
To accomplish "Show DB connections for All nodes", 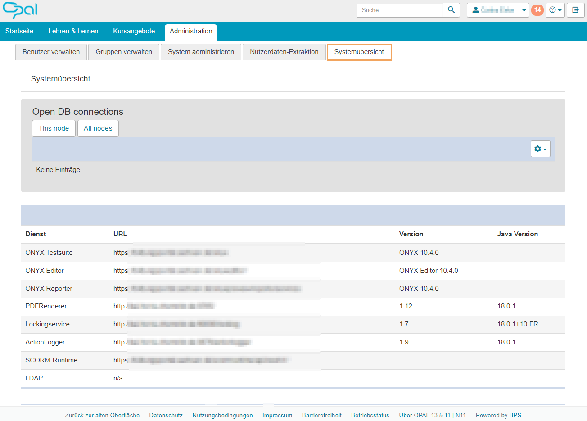I will pos(98,128).
